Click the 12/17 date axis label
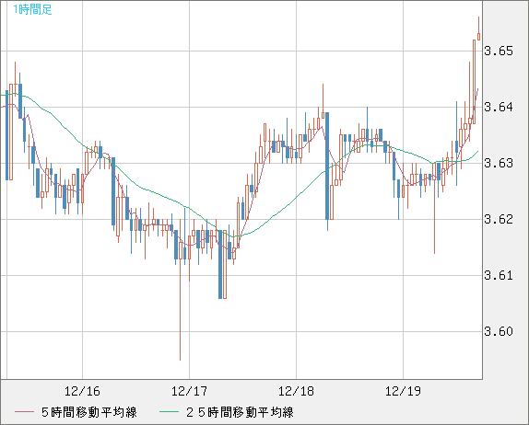The image size is (529, 425). click(189, 391)
